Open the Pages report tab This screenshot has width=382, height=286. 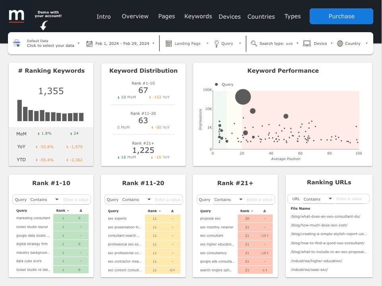[x=167, y=16]
